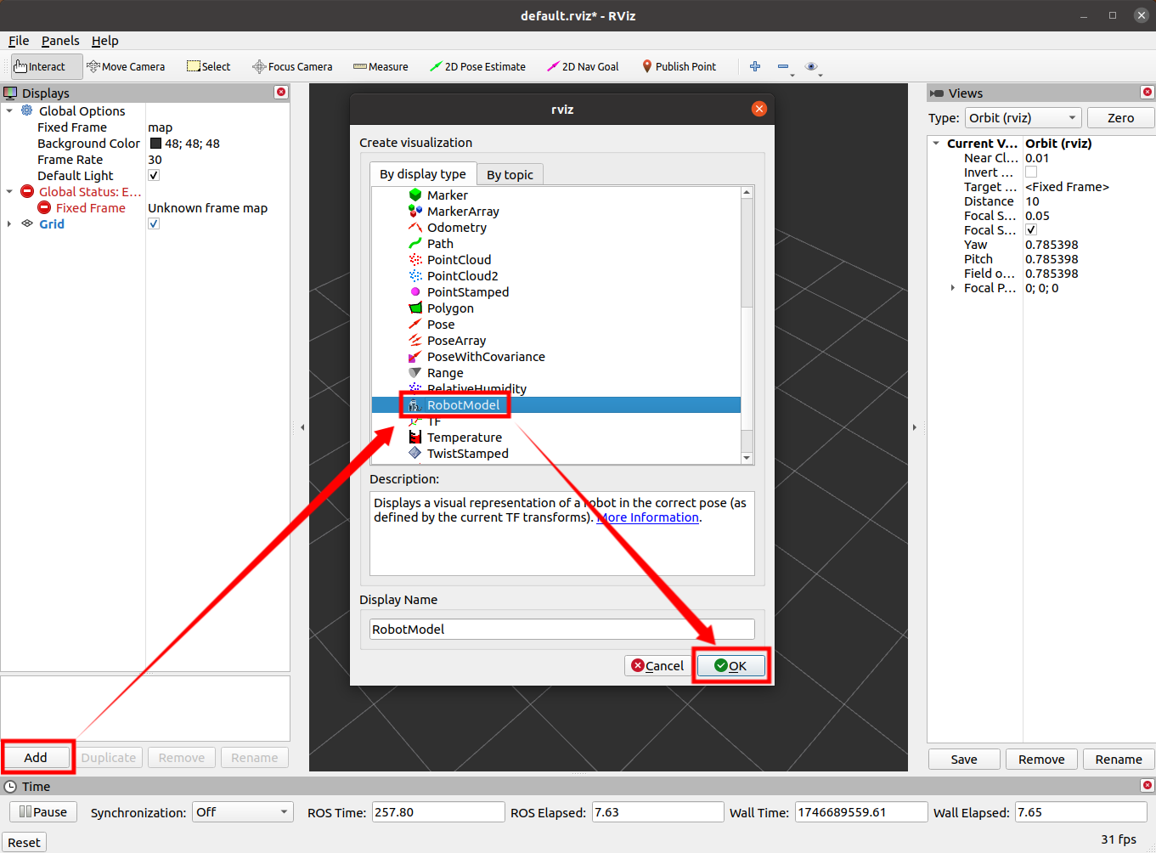Click the Fixed Frame value map
Viewport: 1156px width, 853px height.
161,127
